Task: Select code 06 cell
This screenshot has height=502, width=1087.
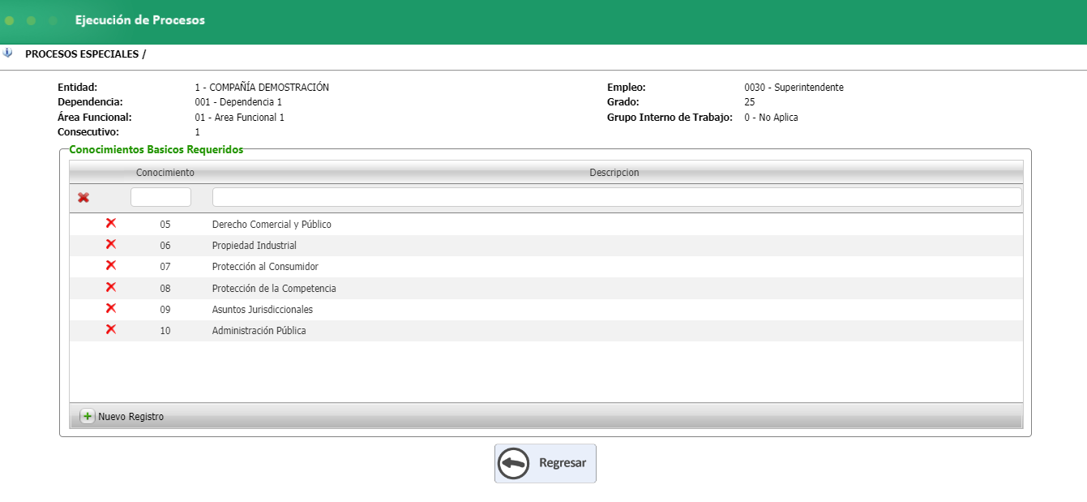Action: tap(165, 246)
